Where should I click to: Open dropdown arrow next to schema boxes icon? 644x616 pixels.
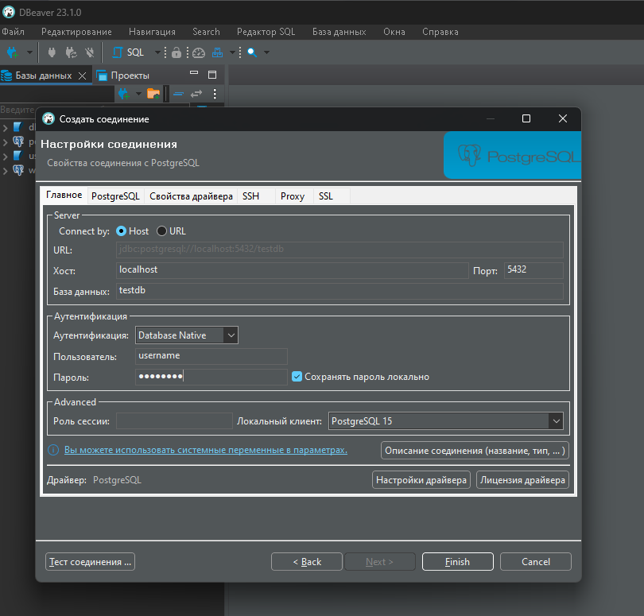[232, 52]
